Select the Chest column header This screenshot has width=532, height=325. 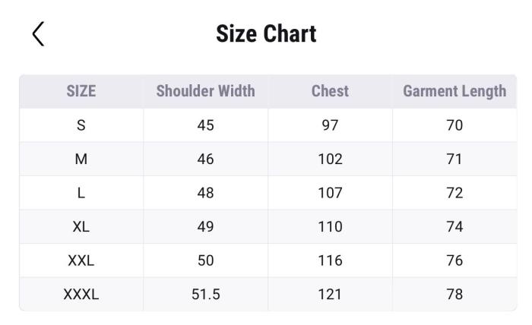pyautogui.click(x=330, y=91)
